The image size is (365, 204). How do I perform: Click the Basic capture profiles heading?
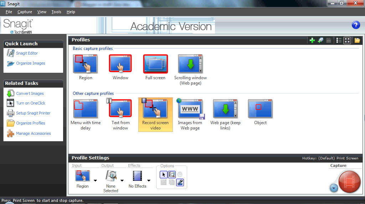93,49
